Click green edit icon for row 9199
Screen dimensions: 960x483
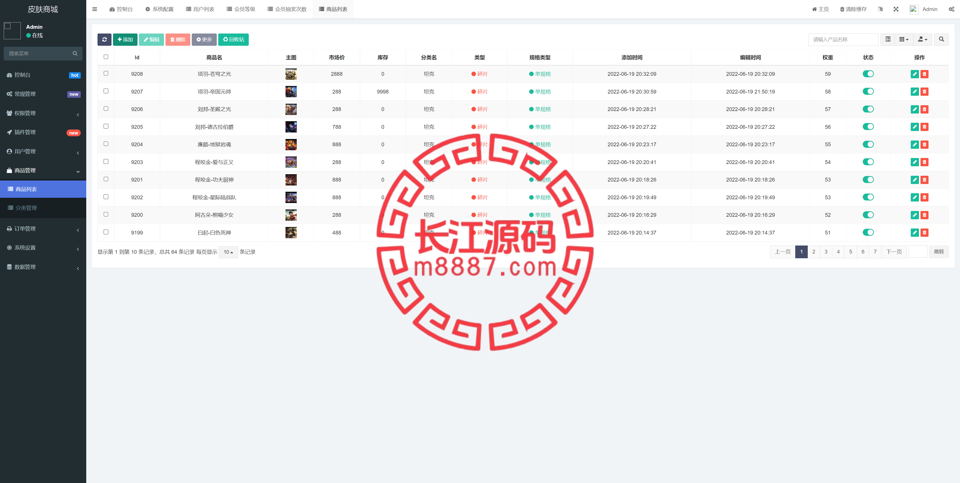coord(914,232)
